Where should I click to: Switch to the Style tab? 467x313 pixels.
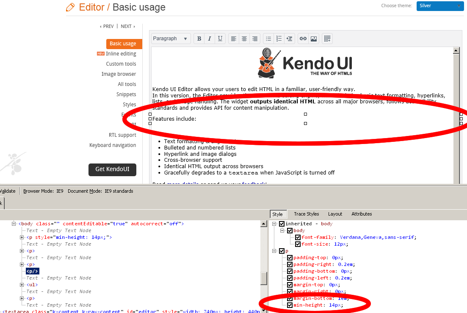click(278, 214)
